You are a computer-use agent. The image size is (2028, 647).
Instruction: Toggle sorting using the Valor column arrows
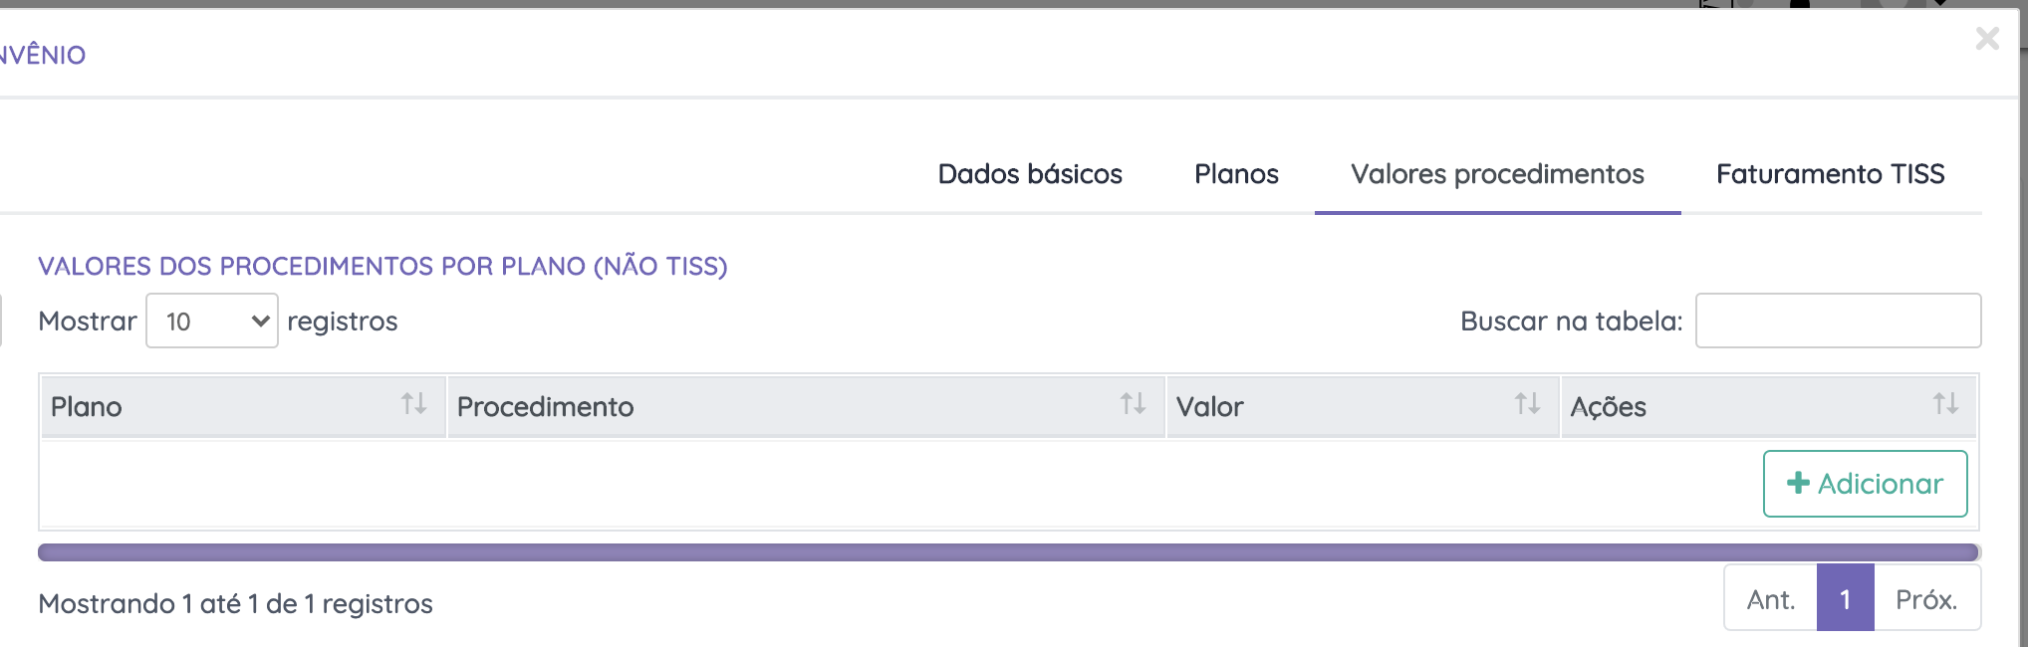point(1527,404)
